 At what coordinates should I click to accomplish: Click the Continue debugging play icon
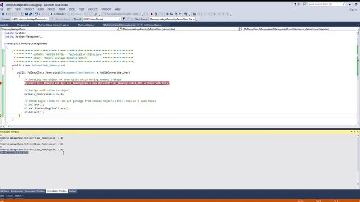pos(51,14)
